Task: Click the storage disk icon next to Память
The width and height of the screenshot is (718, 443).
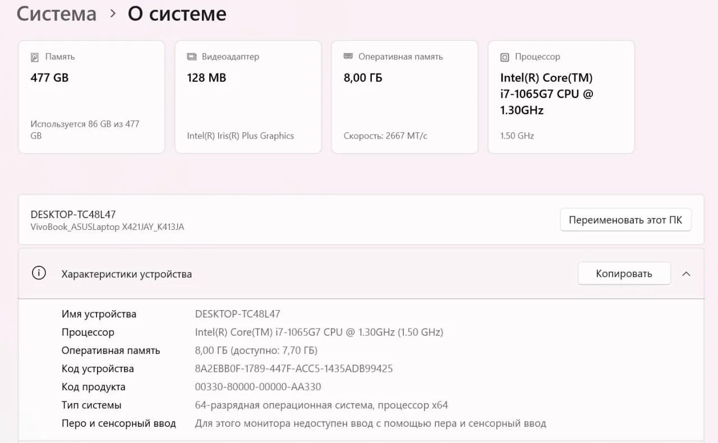Action: point(35,57)
